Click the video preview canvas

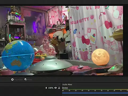pos(61,41)
